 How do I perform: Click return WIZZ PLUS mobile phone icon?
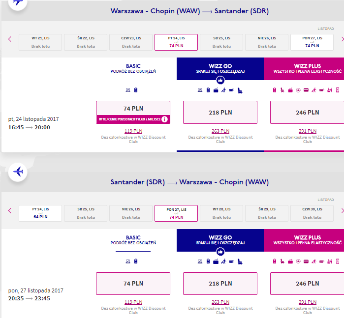338,261
